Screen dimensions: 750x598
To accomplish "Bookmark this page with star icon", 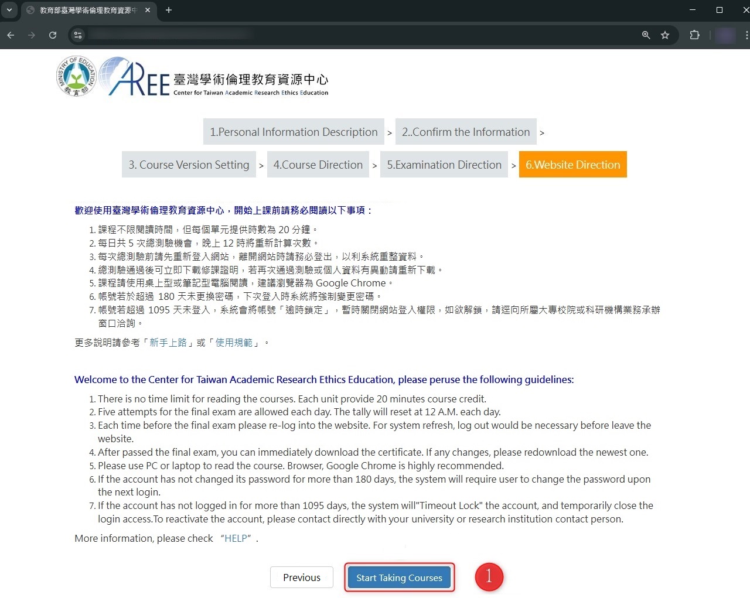I will click(x=665, y=35).
